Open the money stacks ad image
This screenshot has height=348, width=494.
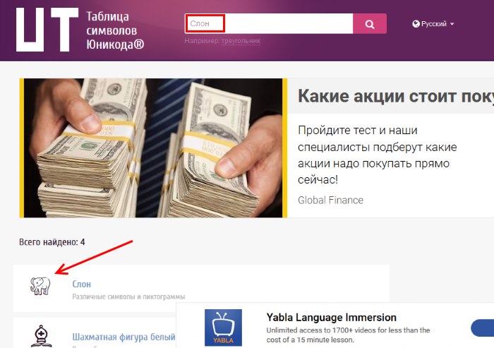[x=153, y=148]
